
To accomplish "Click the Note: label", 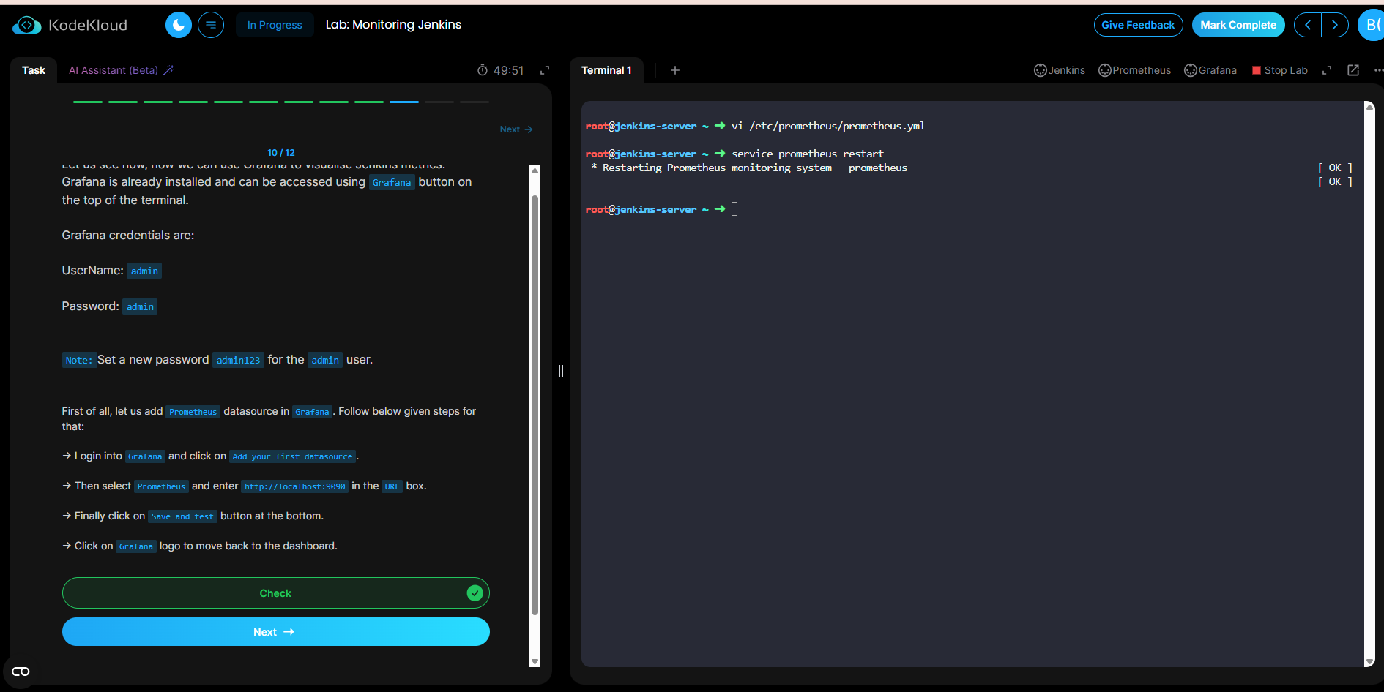I will (79, 360).
